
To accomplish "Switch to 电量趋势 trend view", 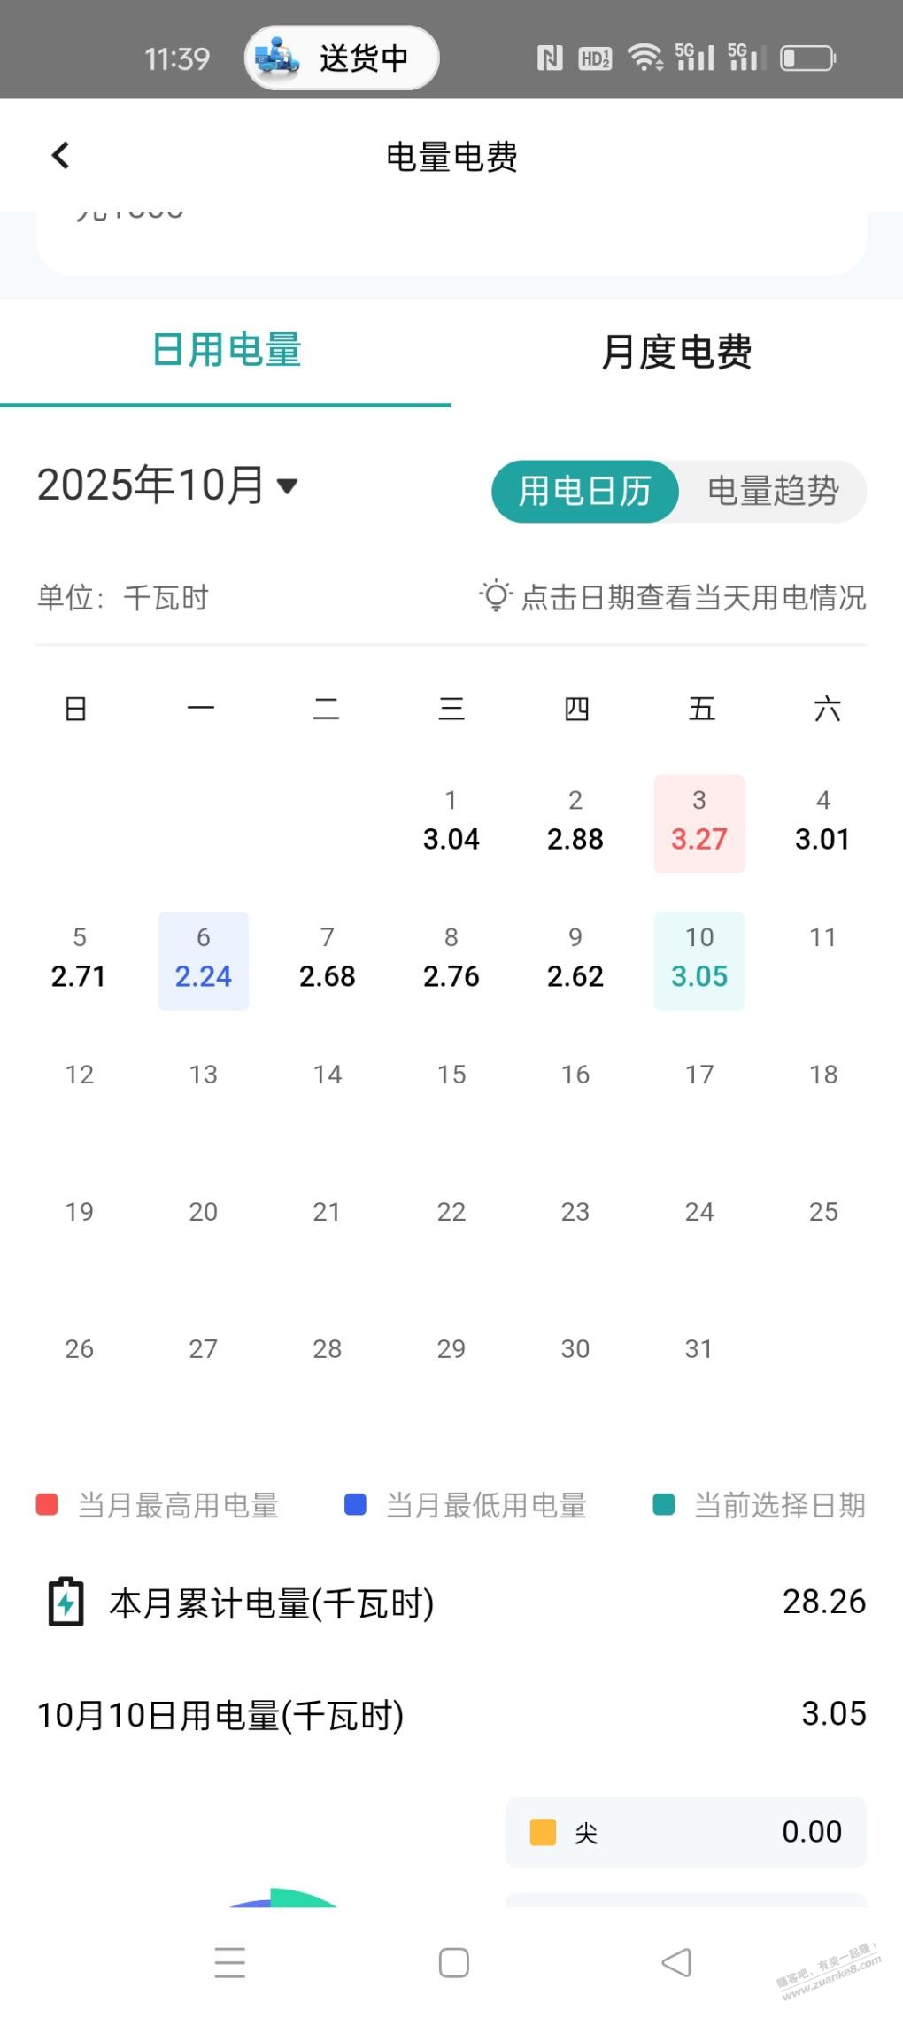I will [772, 491].
